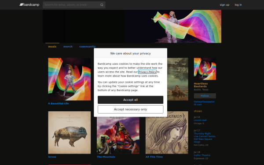Click the All This Time title link
264x165 pixels.
(x=154, y=157)
